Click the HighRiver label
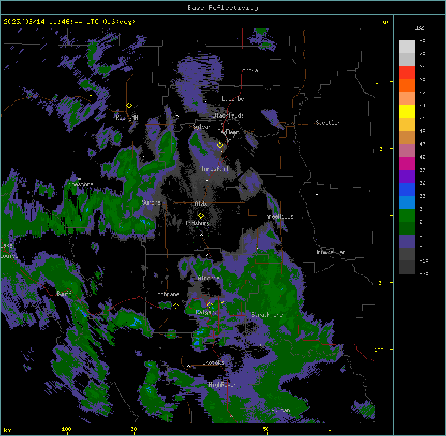This screenshot has width=446, height=436. (x=222, y=385)
